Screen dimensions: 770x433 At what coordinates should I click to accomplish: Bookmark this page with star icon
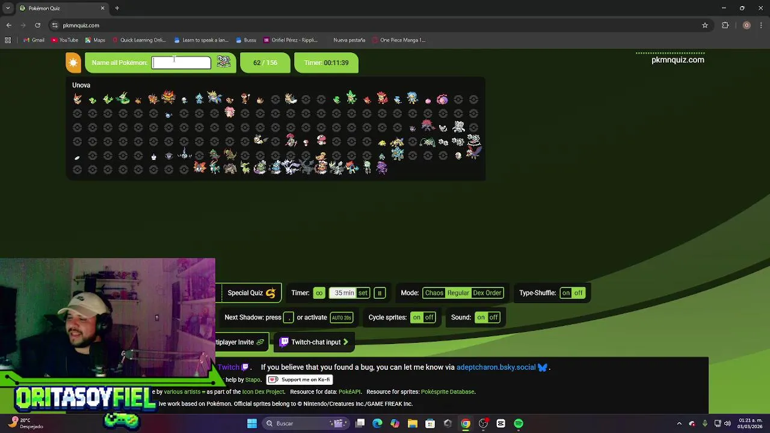click(x=705, y=25)
